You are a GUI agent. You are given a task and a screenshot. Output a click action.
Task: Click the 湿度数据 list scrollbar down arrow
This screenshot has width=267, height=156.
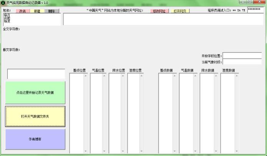[x=237, y=151]
